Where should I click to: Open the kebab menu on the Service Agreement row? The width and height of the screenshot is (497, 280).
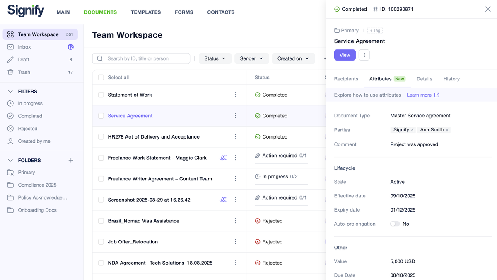(x=236, y=116)
